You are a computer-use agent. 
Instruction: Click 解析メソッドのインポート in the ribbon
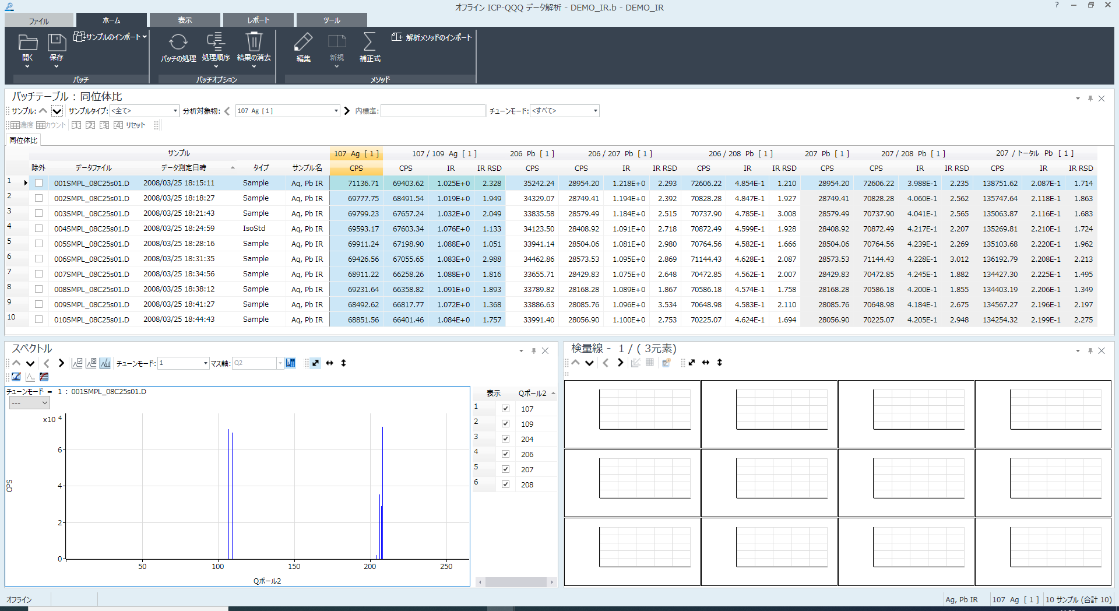432,37
